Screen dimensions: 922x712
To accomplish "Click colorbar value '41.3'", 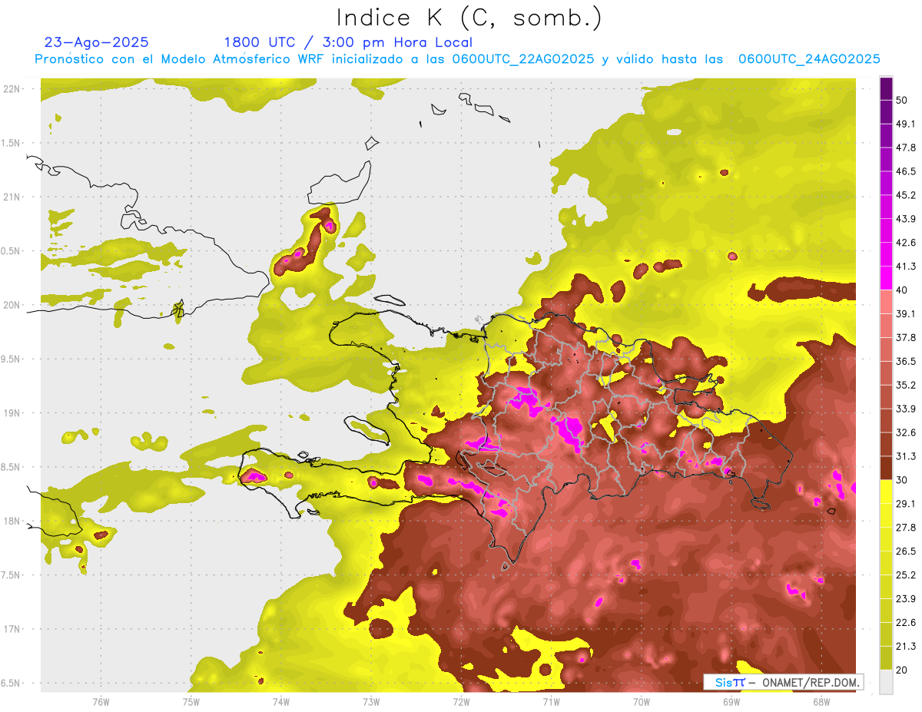I will [905, 267].
